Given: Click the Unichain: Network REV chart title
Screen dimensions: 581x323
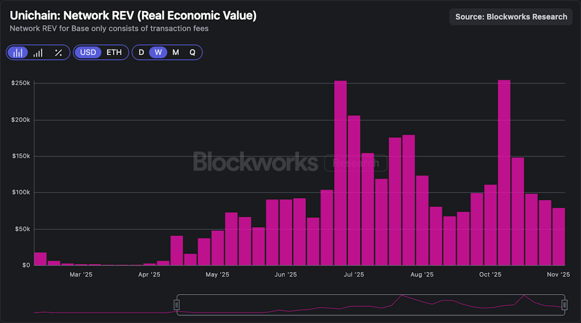Looking at the screenshot, I should 133,15.
